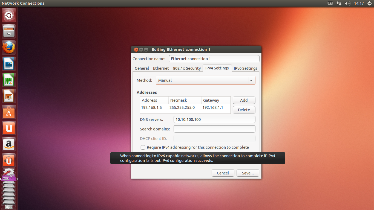Launch Firefox from the launcher

point(8,47)
